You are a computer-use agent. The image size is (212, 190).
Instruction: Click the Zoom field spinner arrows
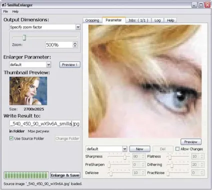[75, 44]
